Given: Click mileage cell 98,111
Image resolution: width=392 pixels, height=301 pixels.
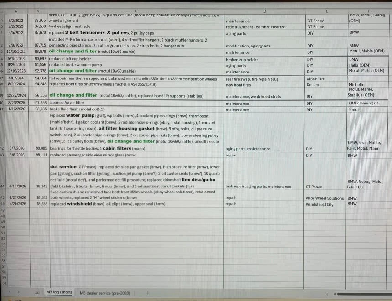Looking at the screenshot, I should (40, 155).
